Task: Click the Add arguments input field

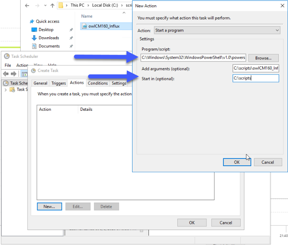Action: tap(256, 68)
